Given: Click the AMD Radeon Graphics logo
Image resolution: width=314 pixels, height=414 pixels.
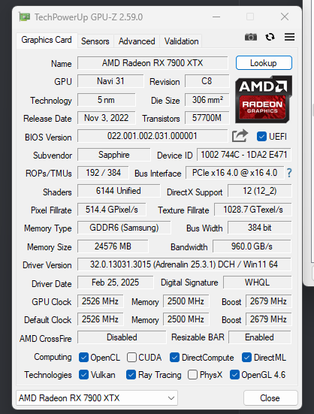Looking at the screenshot, I should click(264, 99).
